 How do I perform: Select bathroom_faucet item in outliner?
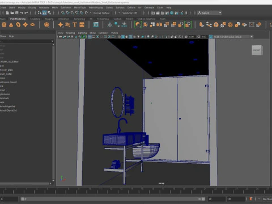point(8,82)
